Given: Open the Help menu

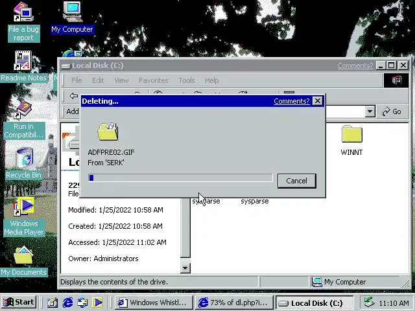Looking at the screenshot, I should [x=212, y=80].
